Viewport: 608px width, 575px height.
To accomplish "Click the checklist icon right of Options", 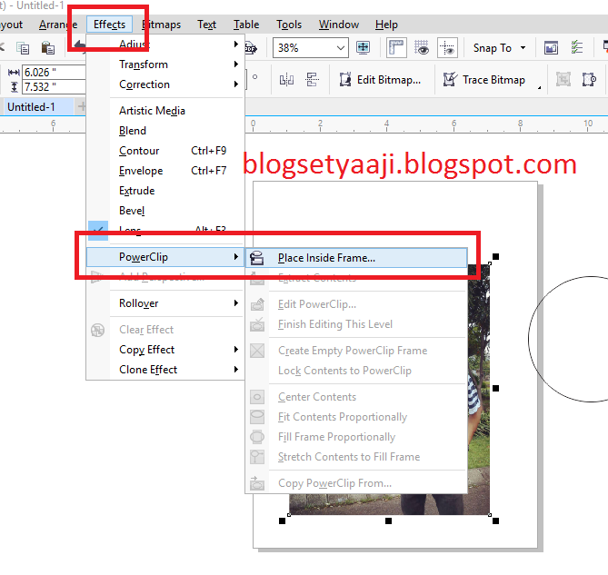I will [x=576, y=47].
